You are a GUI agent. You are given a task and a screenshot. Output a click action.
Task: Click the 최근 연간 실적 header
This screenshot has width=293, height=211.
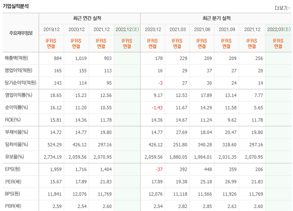pos(87,18)
